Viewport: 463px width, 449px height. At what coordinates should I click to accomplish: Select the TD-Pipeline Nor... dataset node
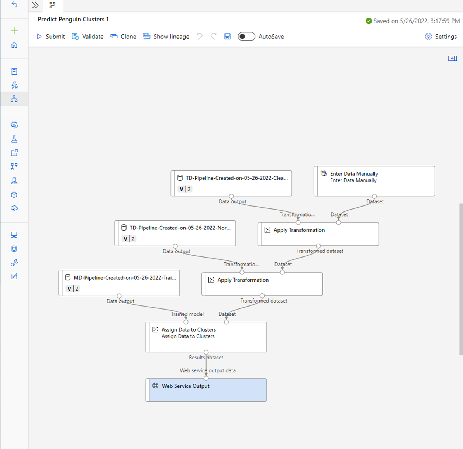(175, 233)
